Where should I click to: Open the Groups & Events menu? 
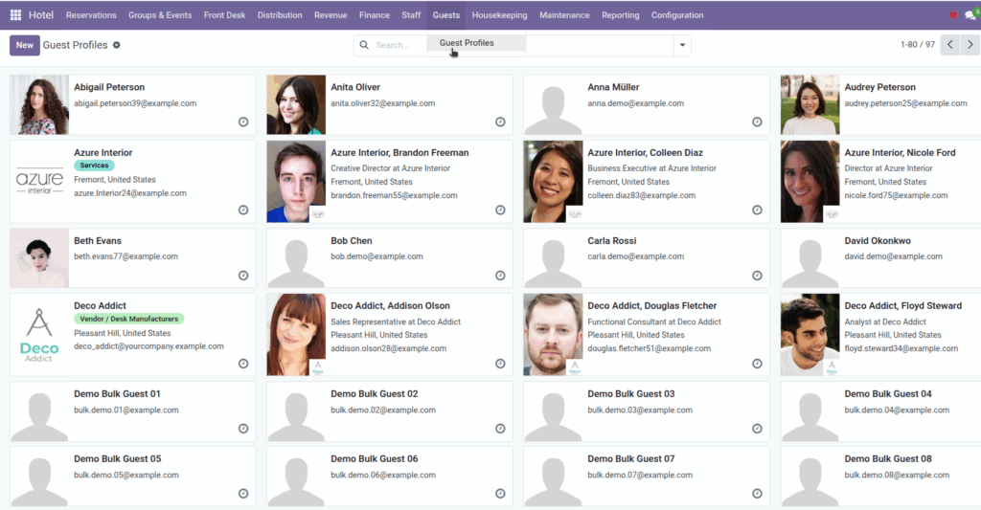coord(160,15)
